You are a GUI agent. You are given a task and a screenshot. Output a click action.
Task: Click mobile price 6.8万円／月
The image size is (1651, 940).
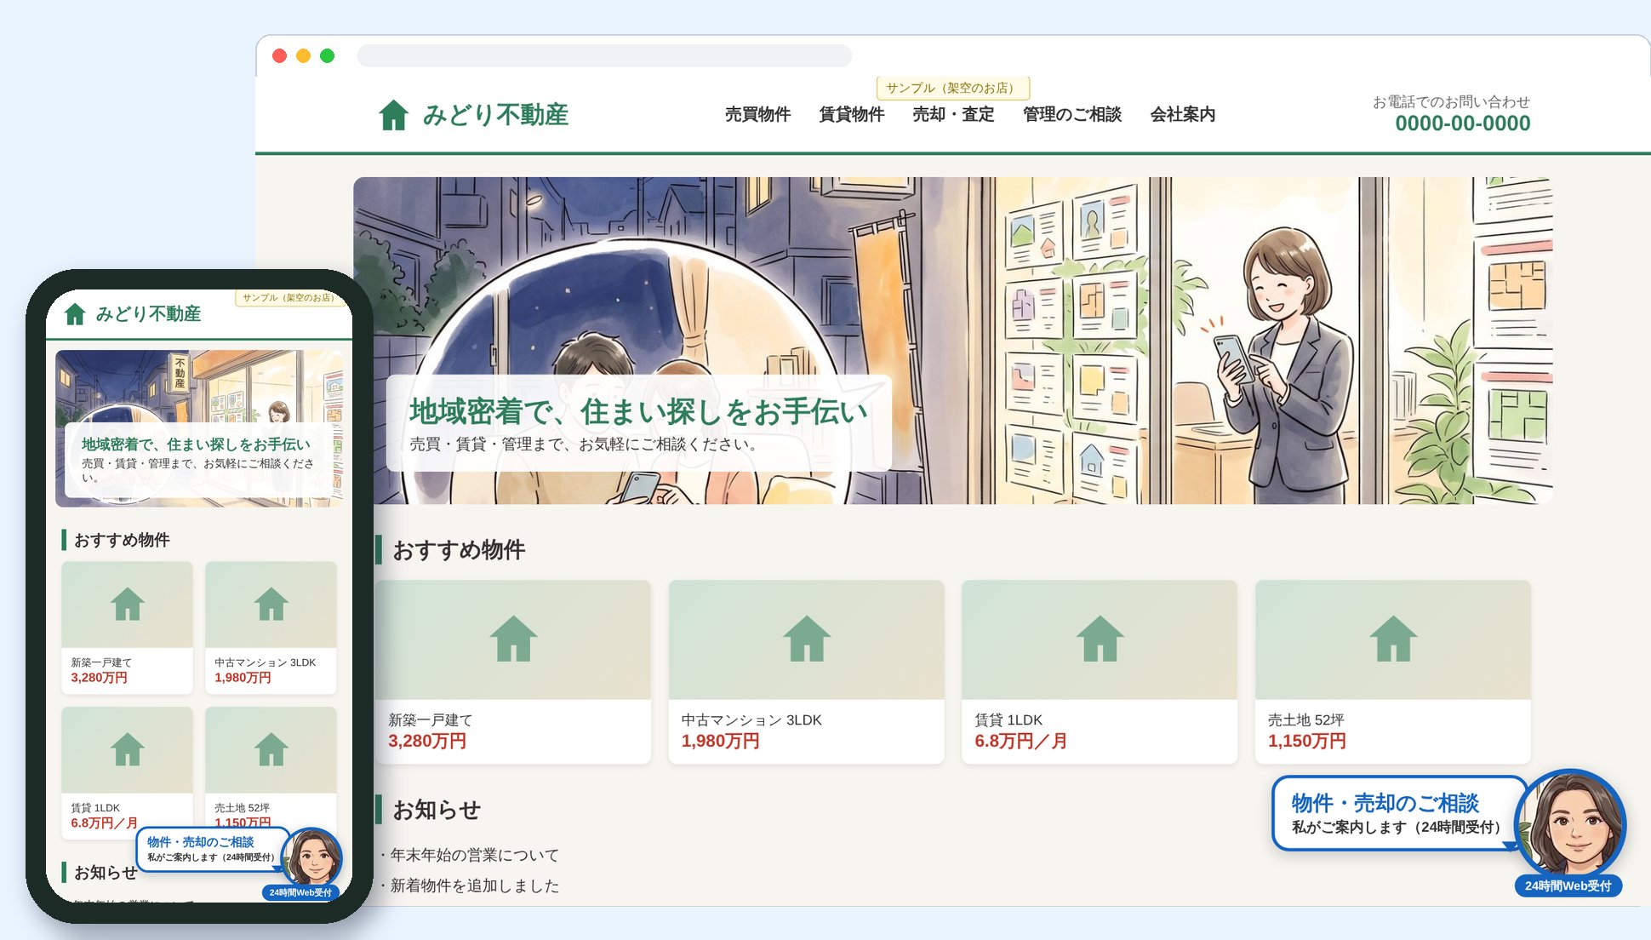105,823
